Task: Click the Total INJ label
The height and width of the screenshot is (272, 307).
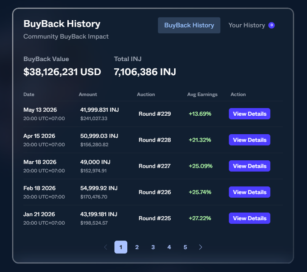Action: (128, 59)
